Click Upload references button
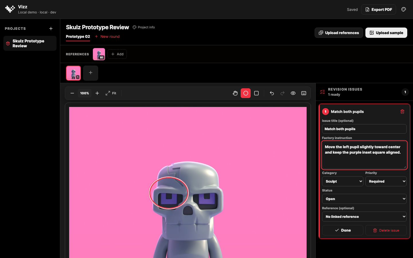Image resolution: width=413 pixels, height=258 pixels. point(339,33)
